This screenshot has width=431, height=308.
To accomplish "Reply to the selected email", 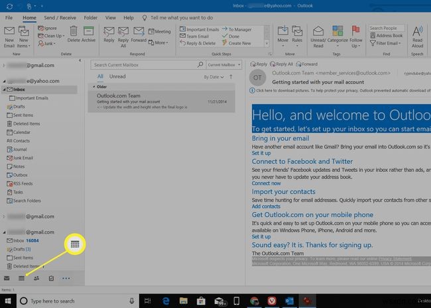I will [109, 35].
